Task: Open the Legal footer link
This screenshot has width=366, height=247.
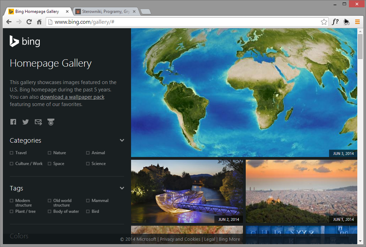Action: click(209, 239)
